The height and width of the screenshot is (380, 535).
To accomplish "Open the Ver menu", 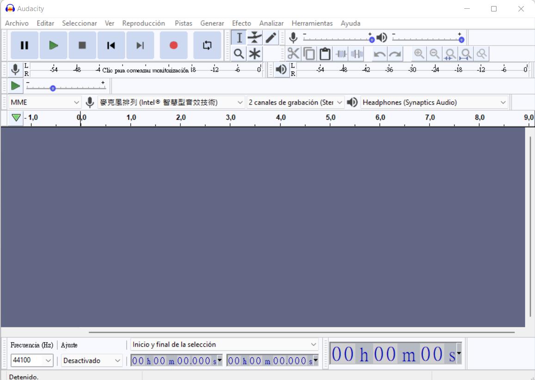I will coord(109,23).
